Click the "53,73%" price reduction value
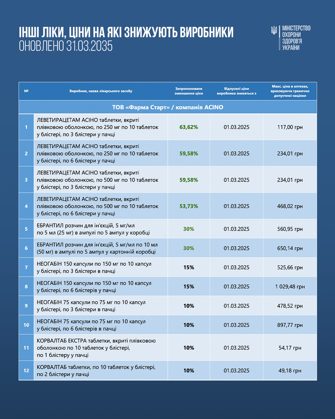 click(x=189, y=206)
